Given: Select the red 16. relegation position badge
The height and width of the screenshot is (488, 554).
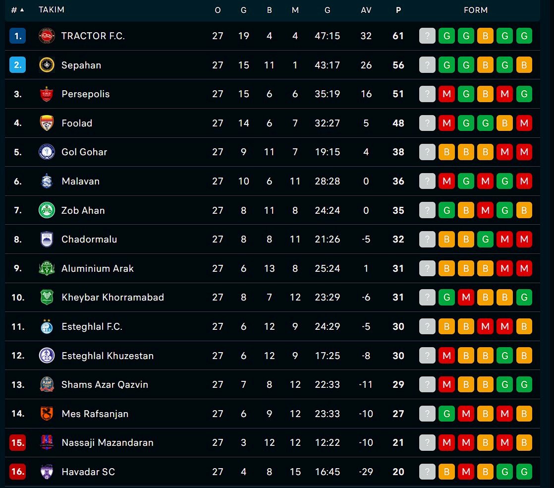Looking at the screenshot, I should (18, 471).
